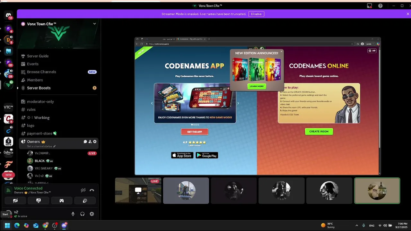Open Outlook from the taskbar
Image resolution: width=411 pixels, height=231 pixels.
tap(36, 226)
